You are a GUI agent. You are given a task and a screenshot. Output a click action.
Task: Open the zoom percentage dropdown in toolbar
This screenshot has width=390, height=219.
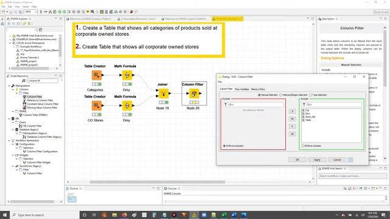pos(35,12)
